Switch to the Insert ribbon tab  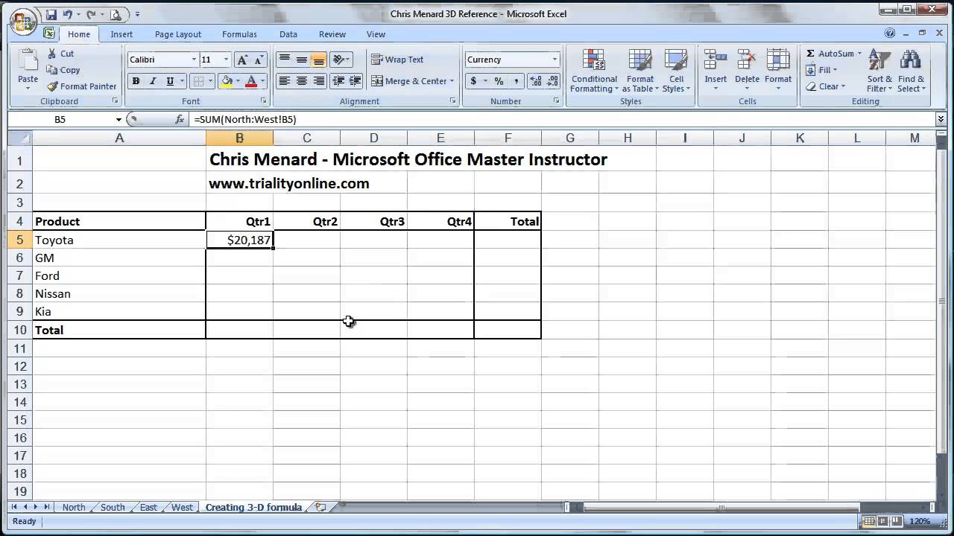[121, 34]
